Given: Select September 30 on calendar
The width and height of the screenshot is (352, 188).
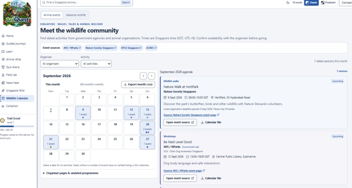Looking at the screenshot, I should click(x=83, y=156).
